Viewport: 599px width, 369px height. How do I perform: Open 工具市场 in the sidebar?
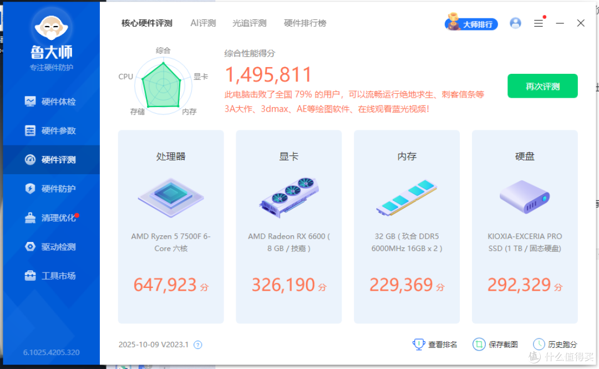coord(51,276)
